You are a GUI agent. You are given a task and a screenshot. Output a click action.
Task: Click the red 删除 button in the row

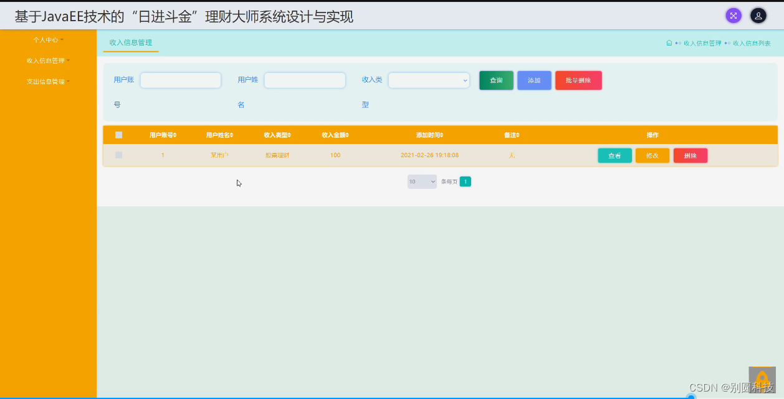691,155
